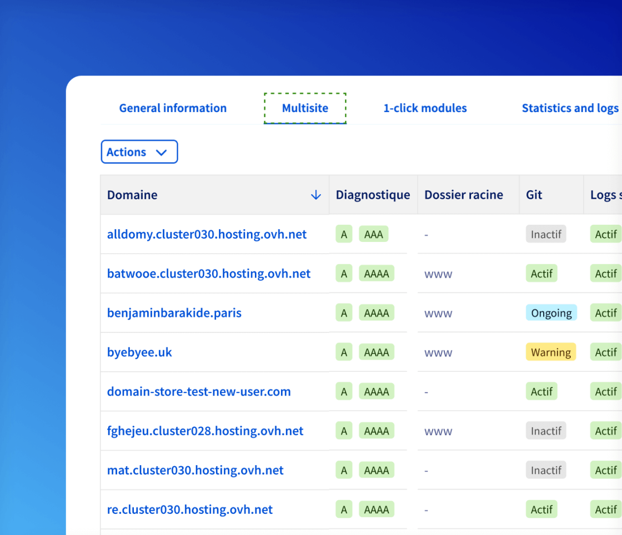The image size is (622, 535).
Task: Click re.cluster030.hosting.ovh.net link
Action: tap(189, 510)
